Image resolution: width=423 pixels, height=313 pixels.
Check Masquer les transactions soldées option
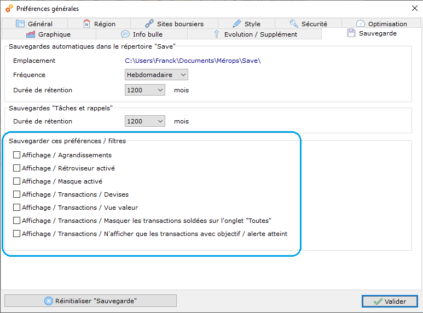(x=17, y=220)
